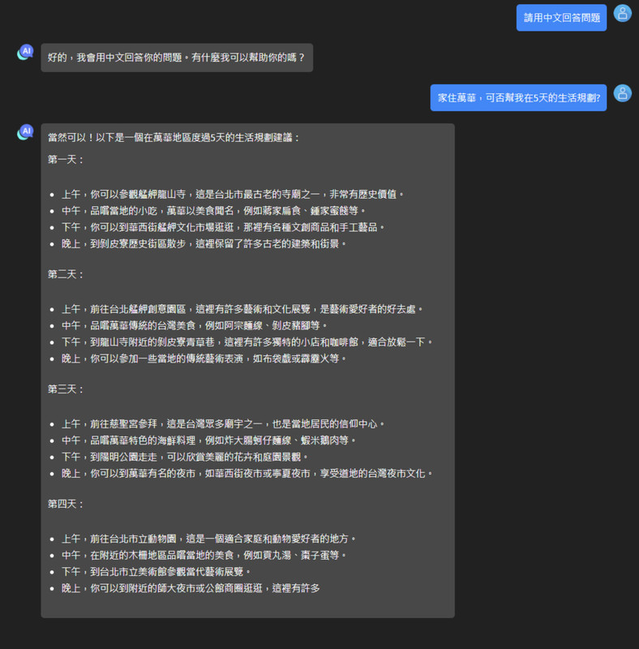Click the user avatar beside 請用中文回答問題

pyautogui.click(x=623, y=13)
